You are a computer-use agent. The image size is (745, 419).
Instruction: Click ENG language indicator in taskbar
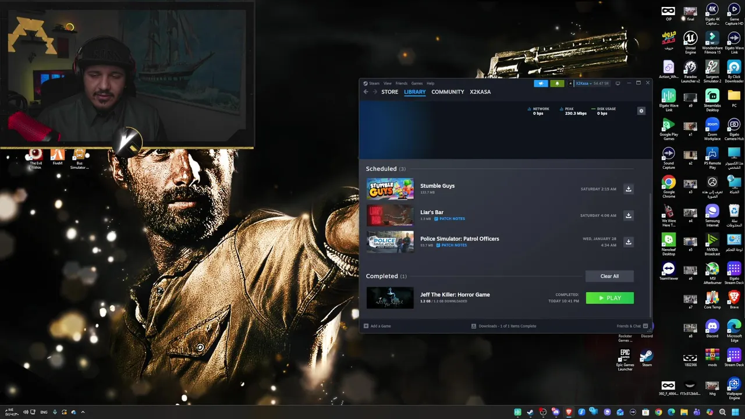pyautogui.click(x=44, y=412)
